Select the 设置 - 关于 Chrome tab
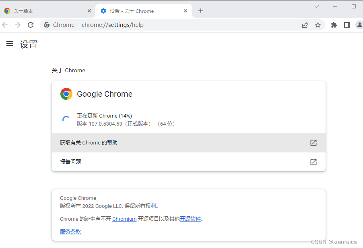This screenshot has height=248, width=363. click(144, 11)
